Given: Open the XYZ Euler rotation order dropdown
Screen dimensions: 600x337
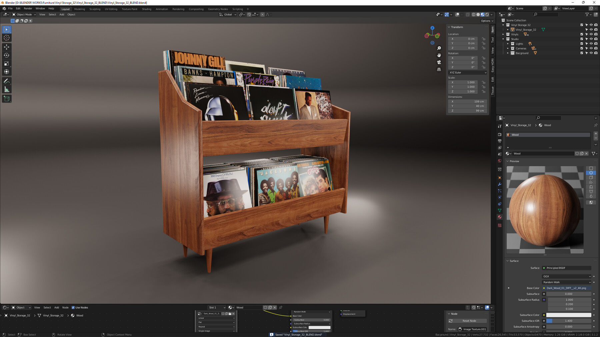Looking at the screenshot, I should point(467,73).
